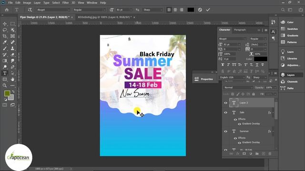Select the Path Selection tool
This screenshot has width=305, height=171.
click(x=13, y=73)
